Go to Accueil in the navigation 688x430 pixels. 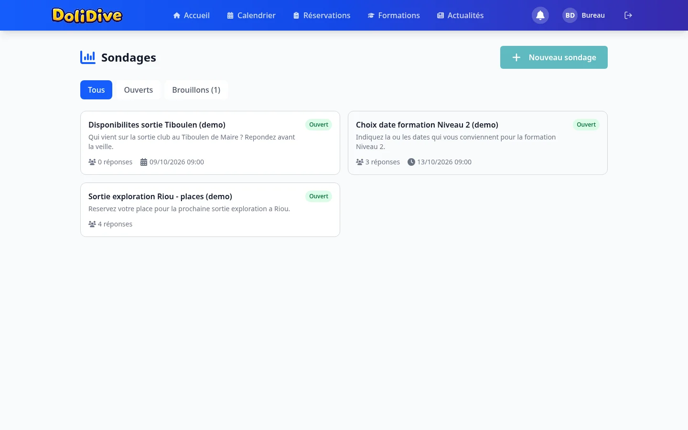pyautogui.click(x=191, y=15)
